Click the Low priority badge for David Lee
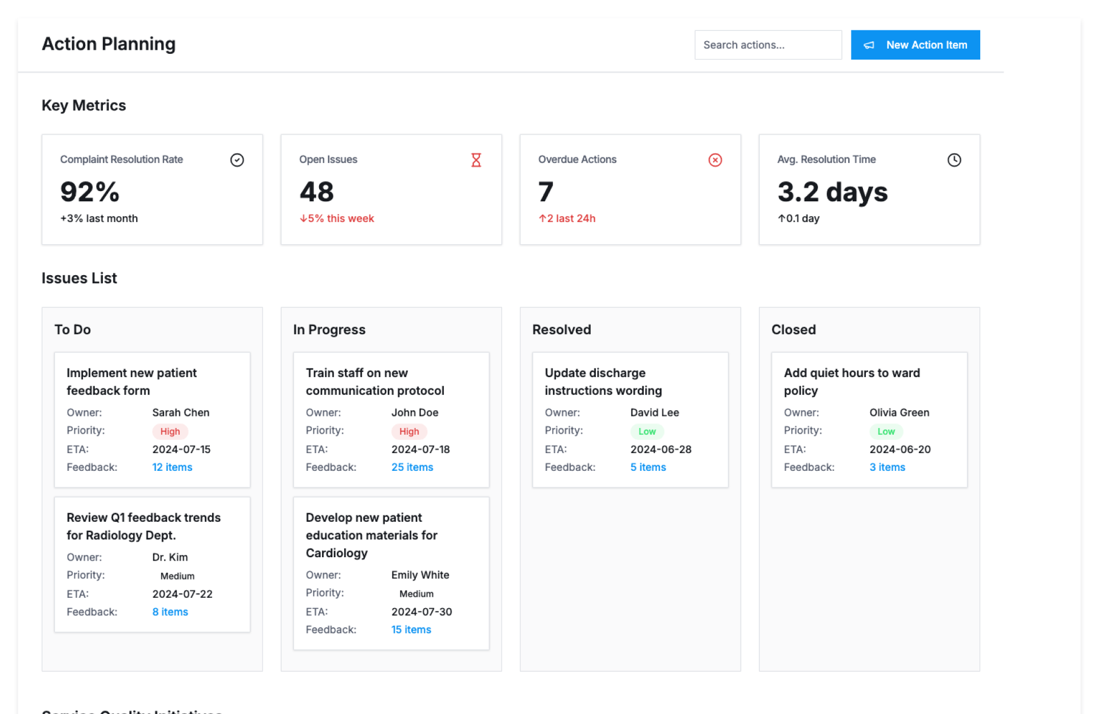The height and width of the screenshot is (714, 1098). coord(647,431)
